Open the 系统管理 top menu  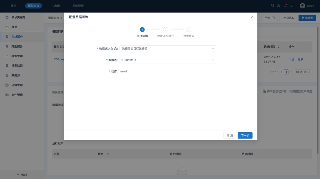[78, 6]
